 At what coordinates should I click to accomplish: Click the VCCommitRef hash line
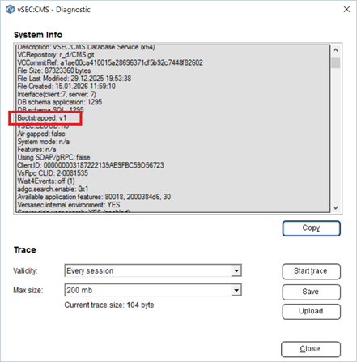pos(110,62)
